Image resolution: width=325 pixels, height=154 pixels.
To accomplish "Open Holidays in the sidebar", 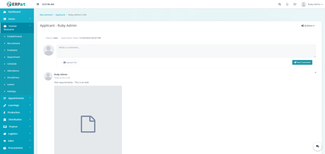I will (12, 91).
